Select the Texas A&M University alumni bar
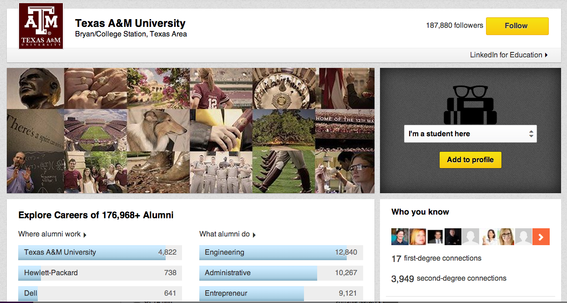This screenshot has height=303, width=567. (100, 252)
